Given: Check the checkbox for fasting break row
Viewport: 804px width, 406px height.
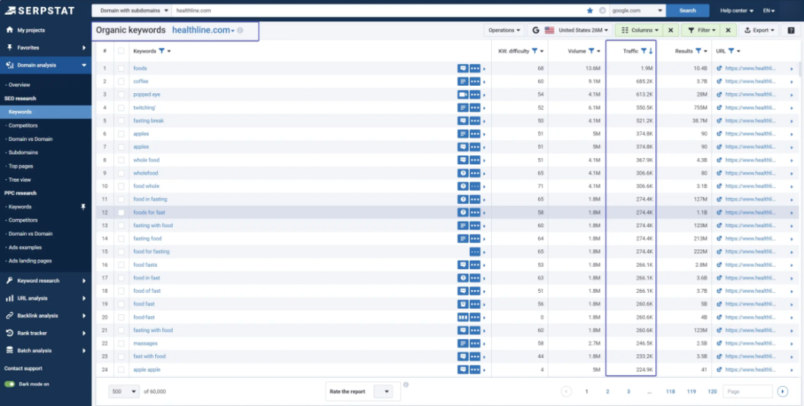Looking at the screenshot, I should coord(121,121).
